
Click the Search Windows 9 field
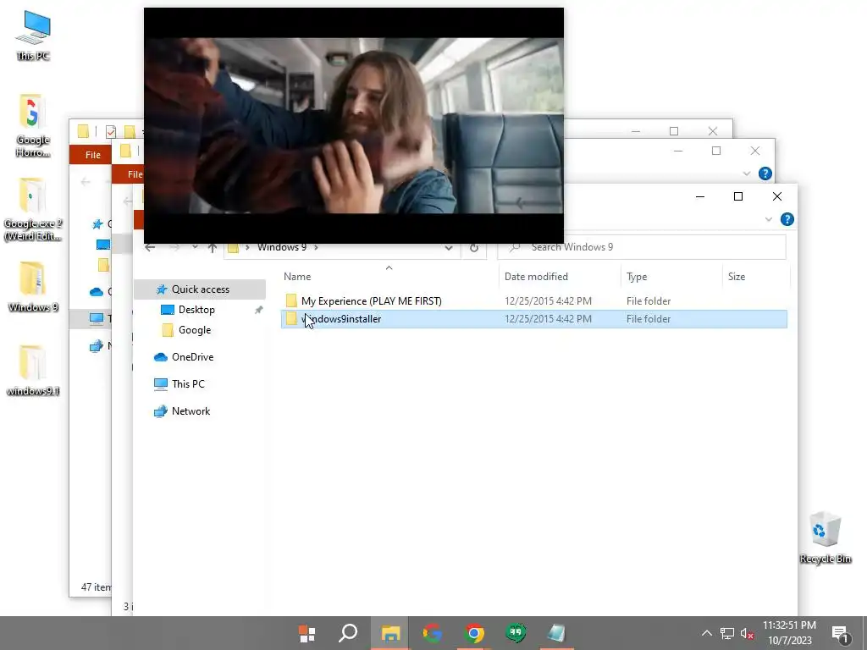pos(642,247)
